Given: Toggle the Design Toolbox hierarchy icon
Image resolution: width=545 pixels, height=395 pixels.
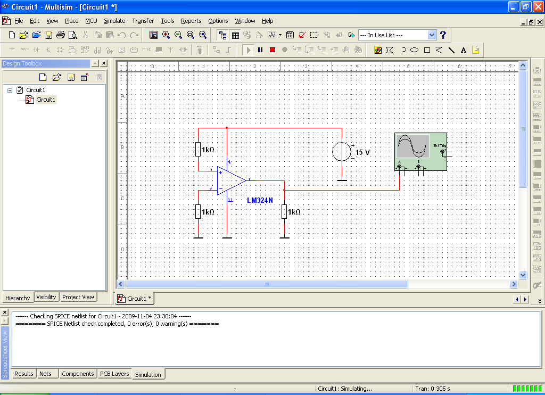Looking at the screenshot, I should (223, 35).
